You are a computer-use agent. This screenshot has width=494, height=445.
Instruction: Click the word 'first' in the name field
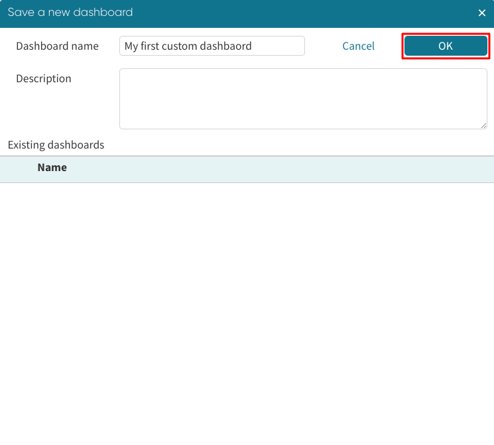[151, 46]
